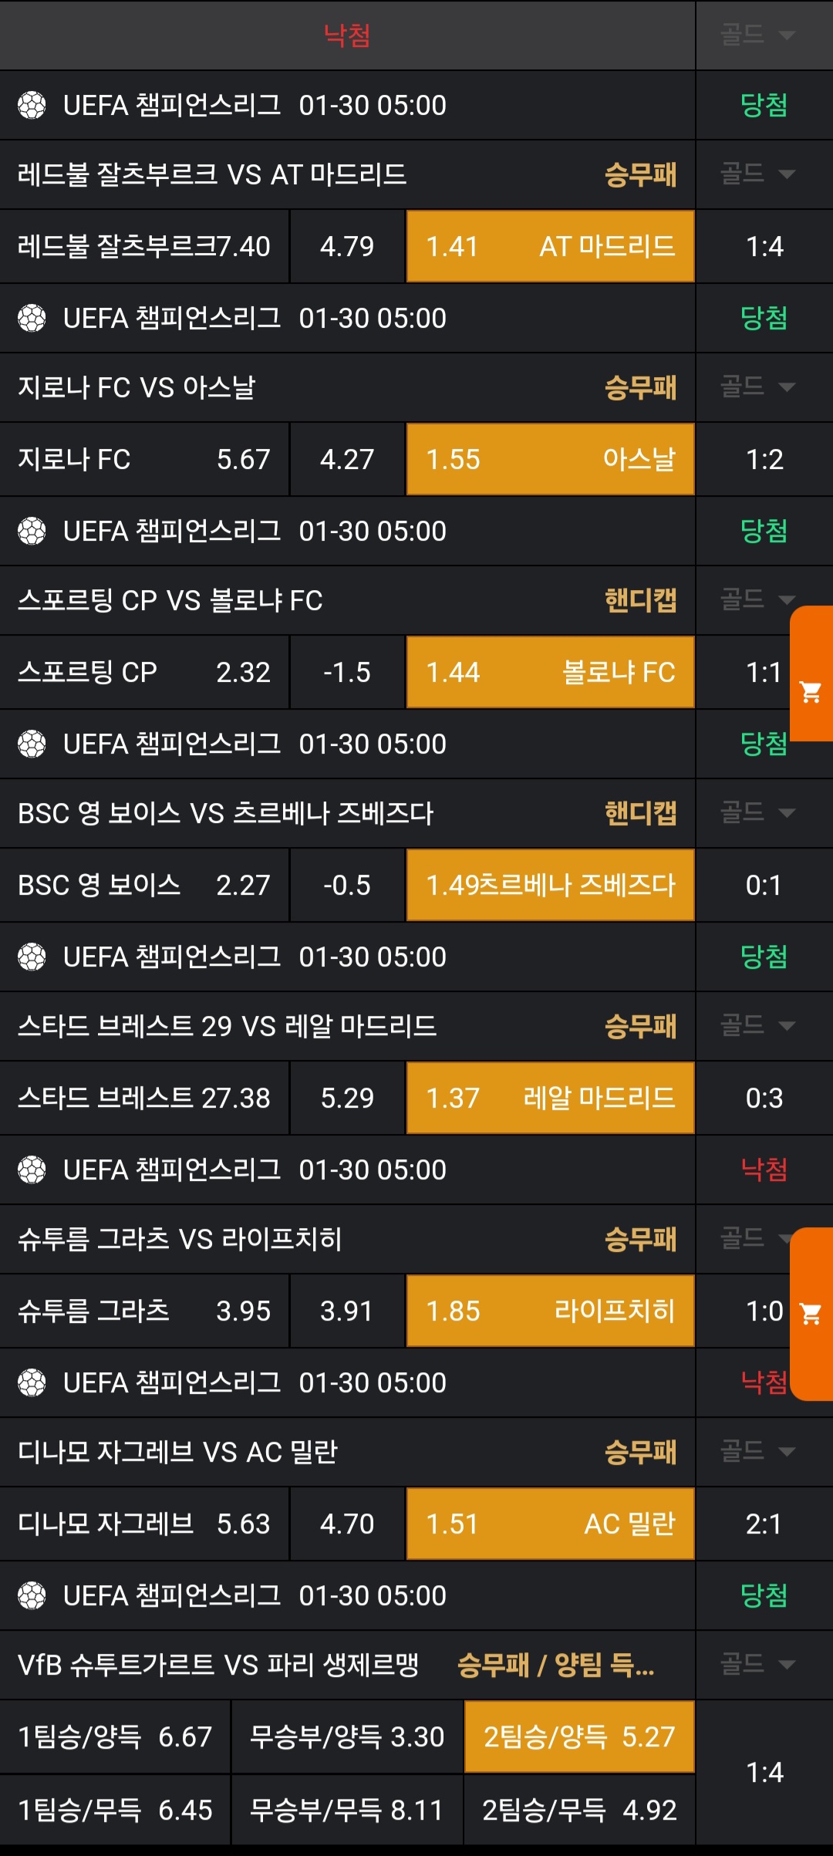The width and height of the screenshot is (833, 1856).
Task: Select the highlighted 아스날 1.55 odds cell
Action: click(x=550, y=459)
